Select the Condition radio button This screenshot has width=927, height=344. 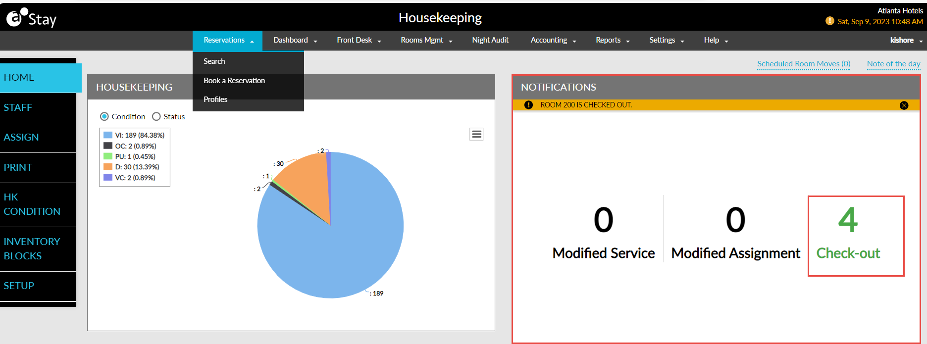point(104,117)
